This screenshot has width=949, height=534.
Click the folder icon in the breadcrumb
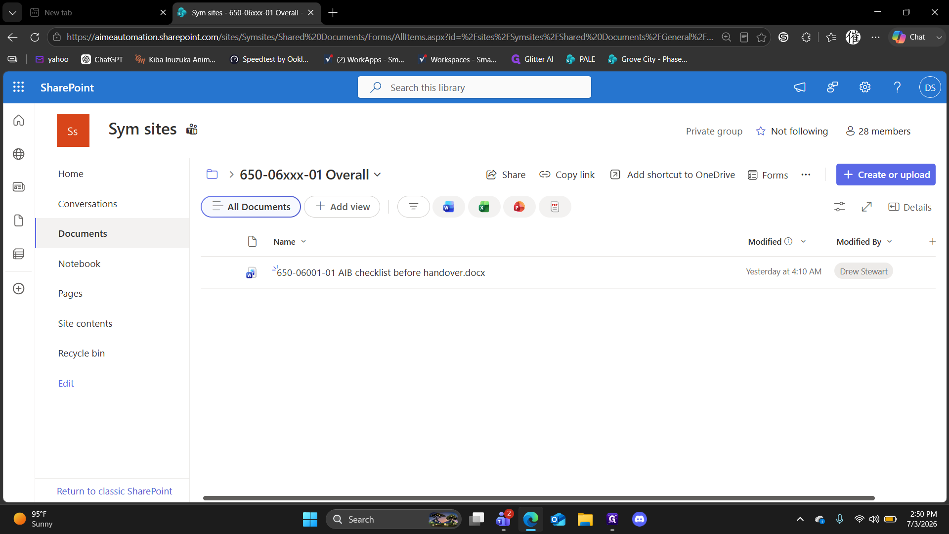click(212, 174)
